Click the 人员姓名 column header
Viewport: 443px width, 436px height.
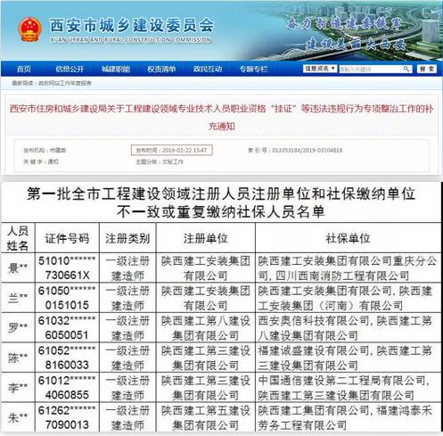tap(18, 238)
